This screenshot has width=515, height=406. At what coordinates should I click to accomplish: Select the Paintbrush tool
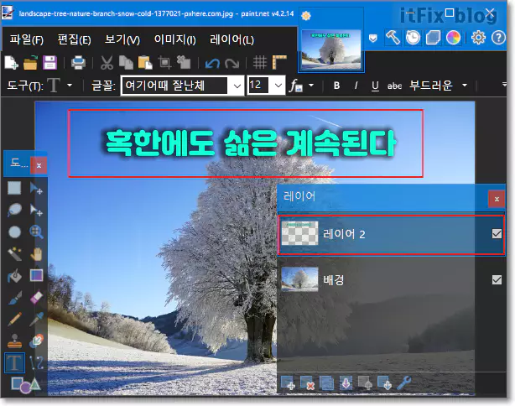click(14, 297)
